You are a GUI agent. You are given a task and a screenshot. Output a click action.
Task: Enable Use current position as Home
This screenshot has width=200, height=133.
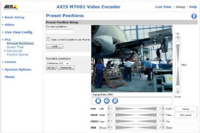[48, 39]
